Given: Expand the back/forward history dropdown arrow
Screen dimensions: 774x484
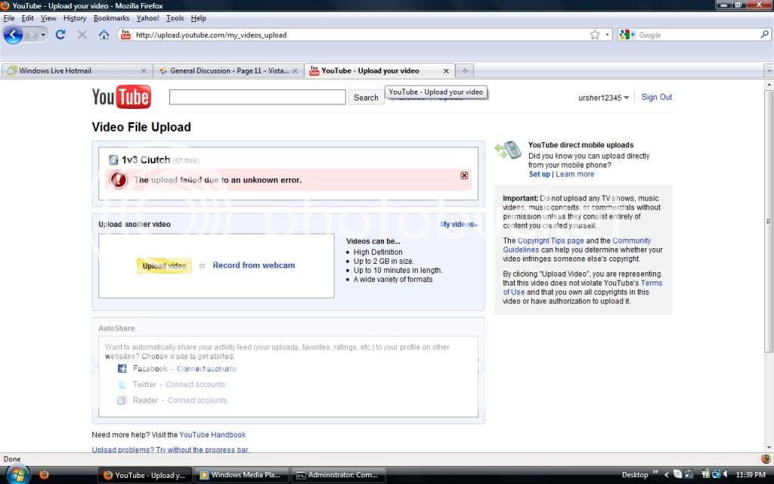Looking at the screenshot, I should coord(43,35).
